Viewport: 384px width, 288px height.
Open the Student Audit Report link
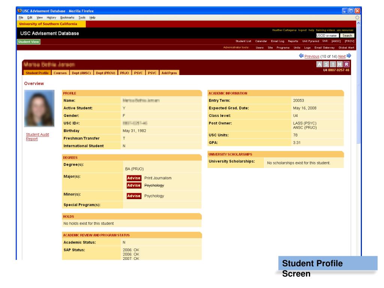click(37, 136)
